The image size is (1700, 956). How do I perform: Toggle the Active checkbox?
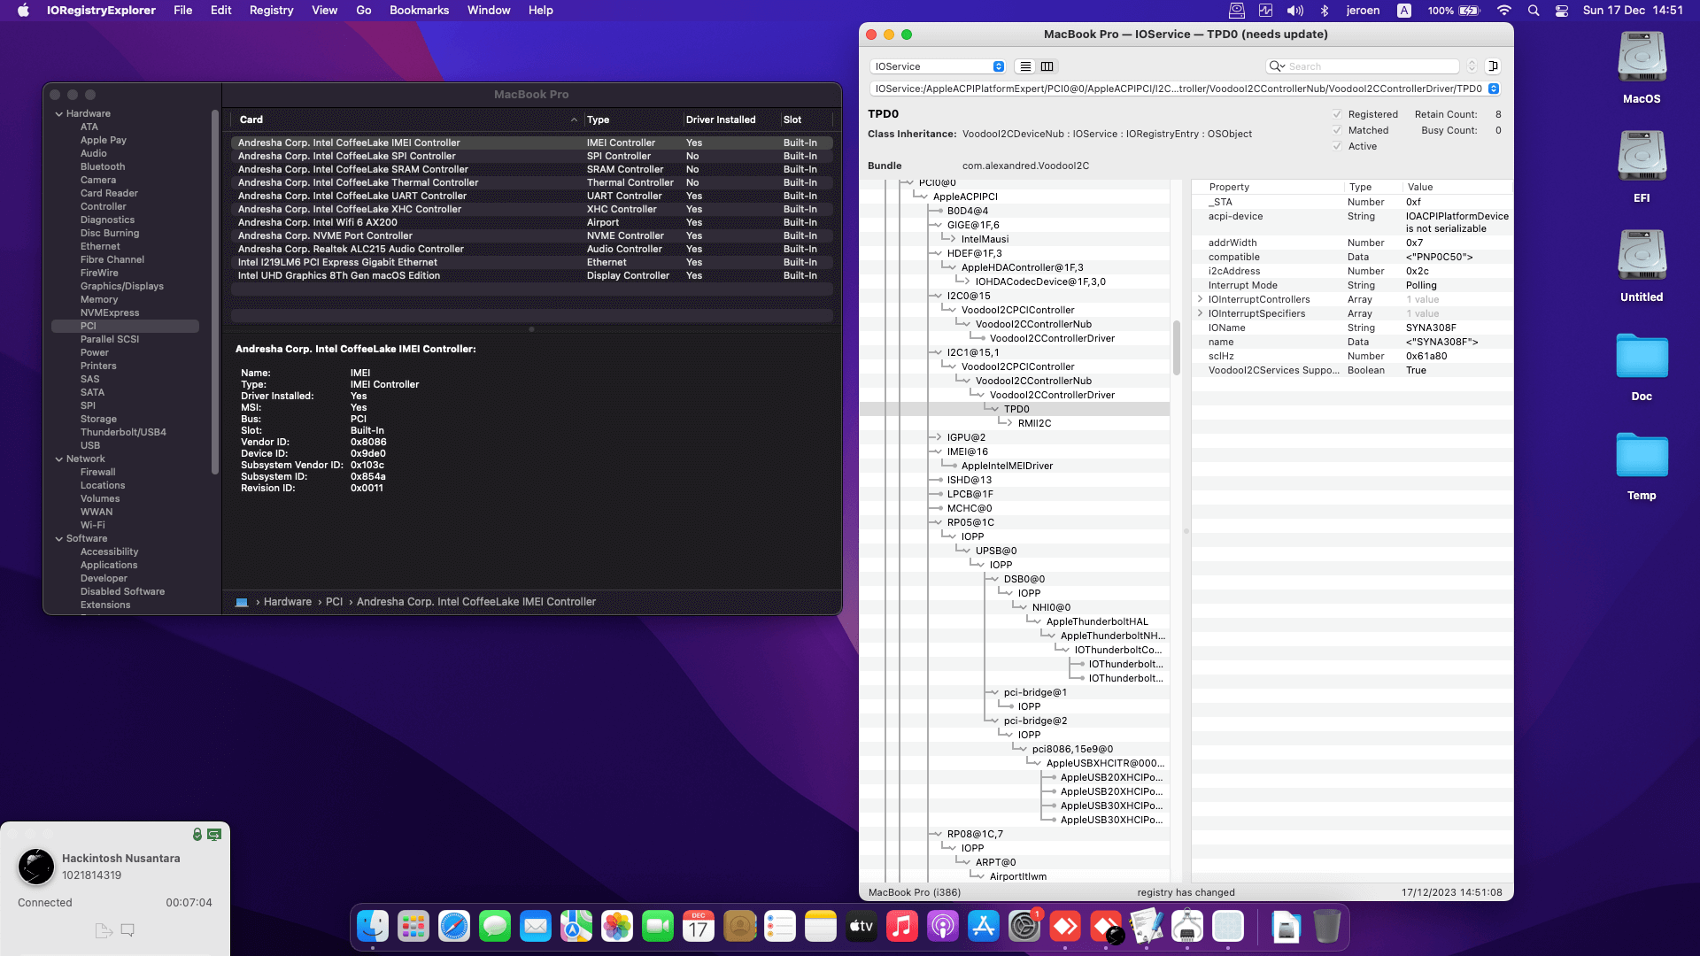1337,146
